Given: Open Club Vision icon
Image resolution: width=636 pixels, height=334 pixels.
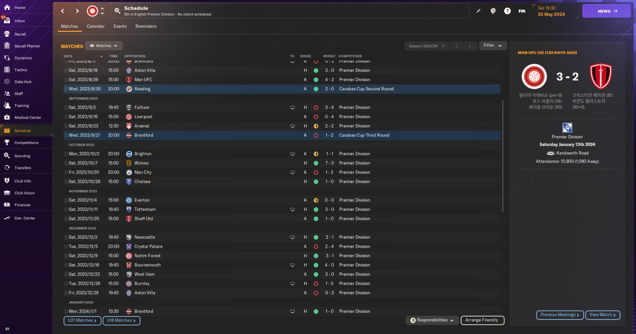Looking at the screenshot, I should (x=7, y=193).
